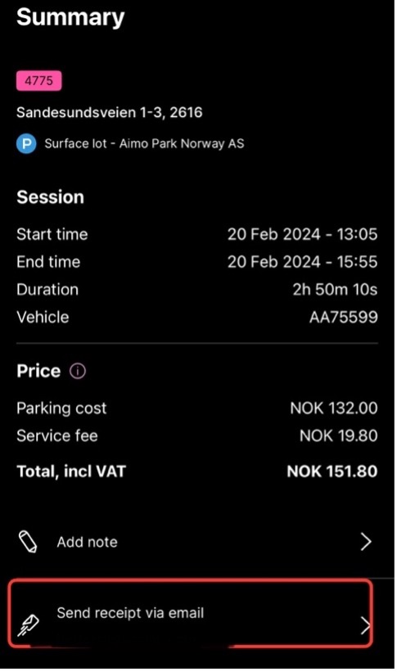Viewport: 397px width, 672px height.
Task: Tap the blue P parking icon
Action: pyautogui.click(x=26, y=143)
